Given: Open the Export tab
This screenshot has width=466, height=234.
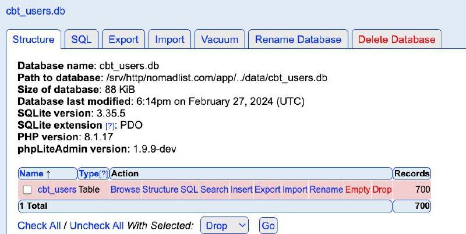Looking at the screenshot, I should 123,40.
